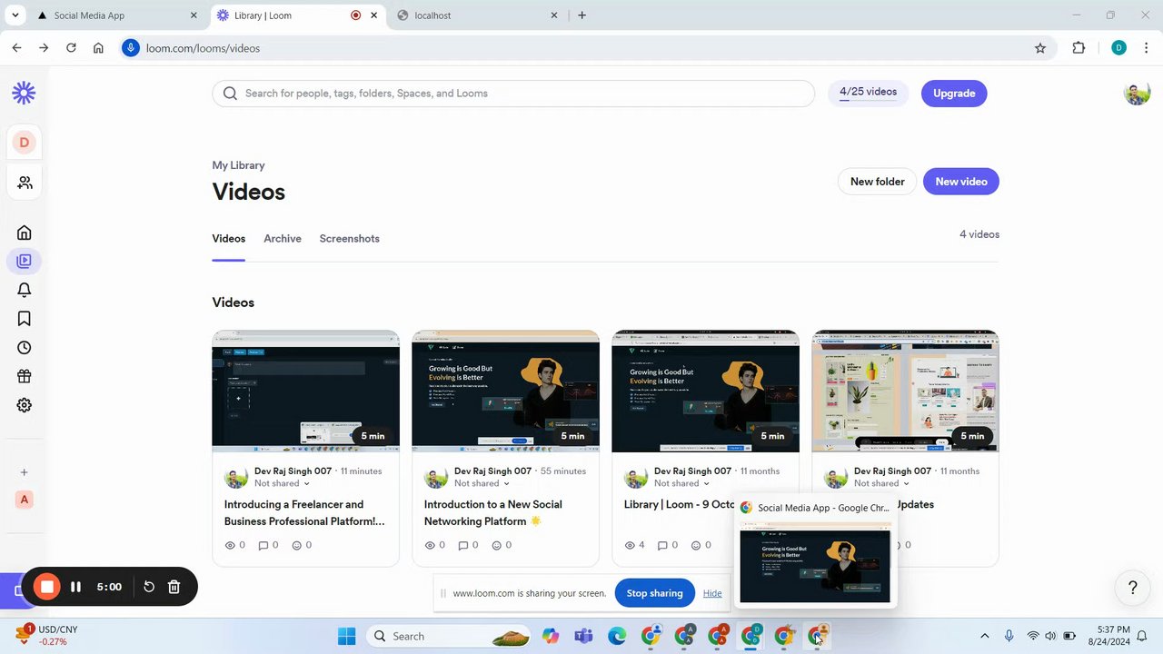Restart the recording with the undo icon
Screen dimensions: 1163x654
tap(149, 587)
